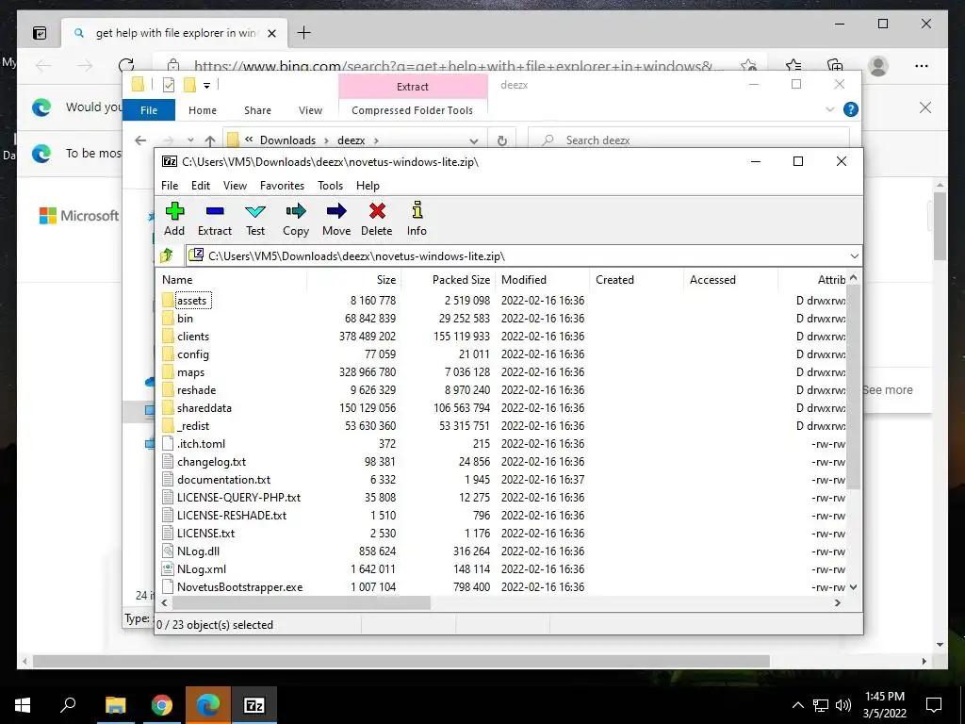Click the 7-Zip archive path field
This screenshot has height=724, width=965.
523,255
